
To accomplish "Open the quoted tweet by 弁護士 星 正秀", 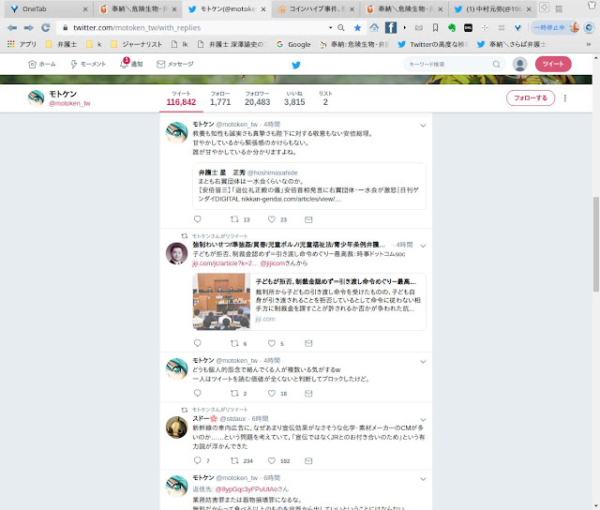I will pos(309,186).
